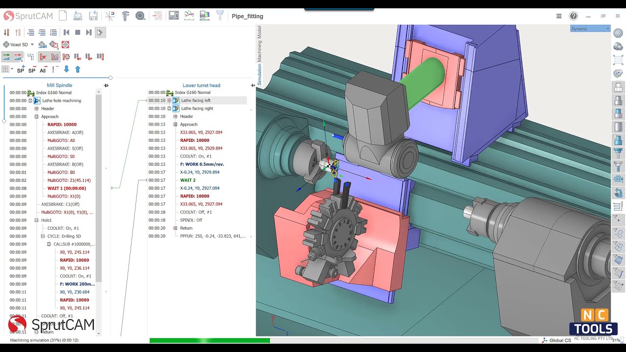
Task: Click the 'All' minus button
Action: point(43,69)
